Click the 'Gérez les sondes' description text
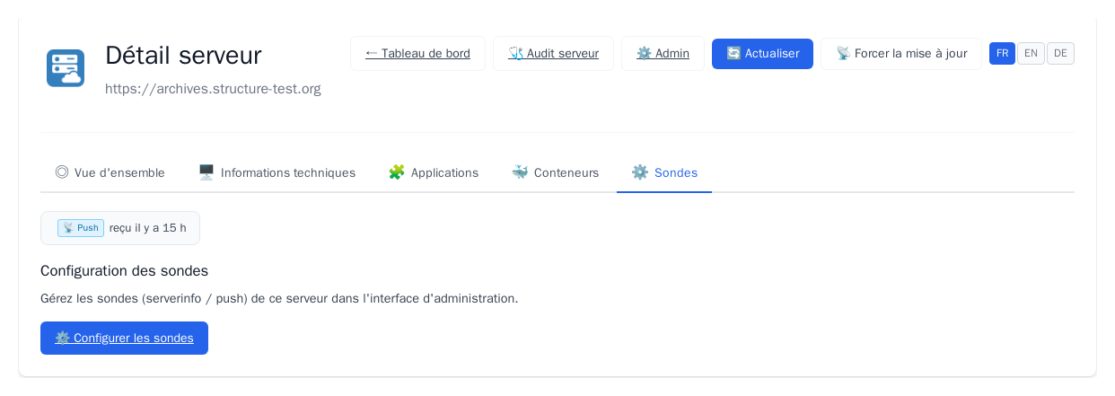The image size is (1115, 396). click(279, 299)
